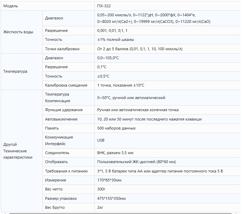
Task: Select the Температура category cell
Action: click(x=15, y=71)
